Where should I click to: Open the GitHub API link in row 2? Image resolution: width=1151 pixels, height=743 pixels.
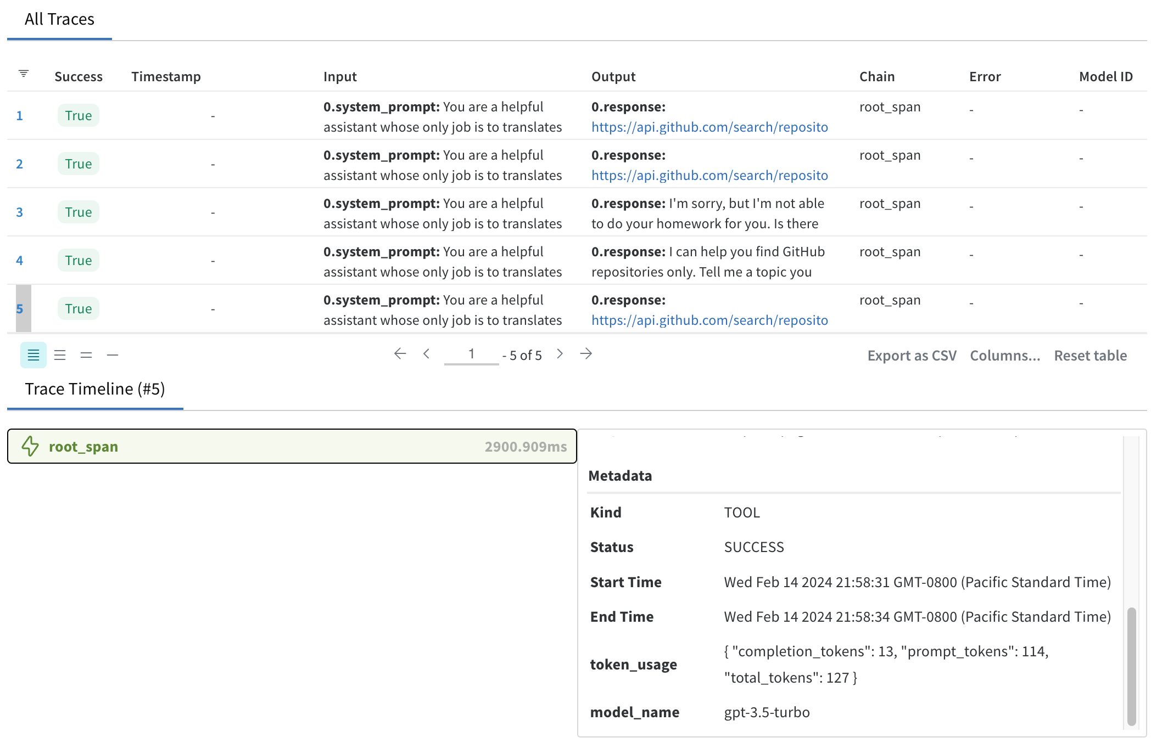[x=709, y=175]
